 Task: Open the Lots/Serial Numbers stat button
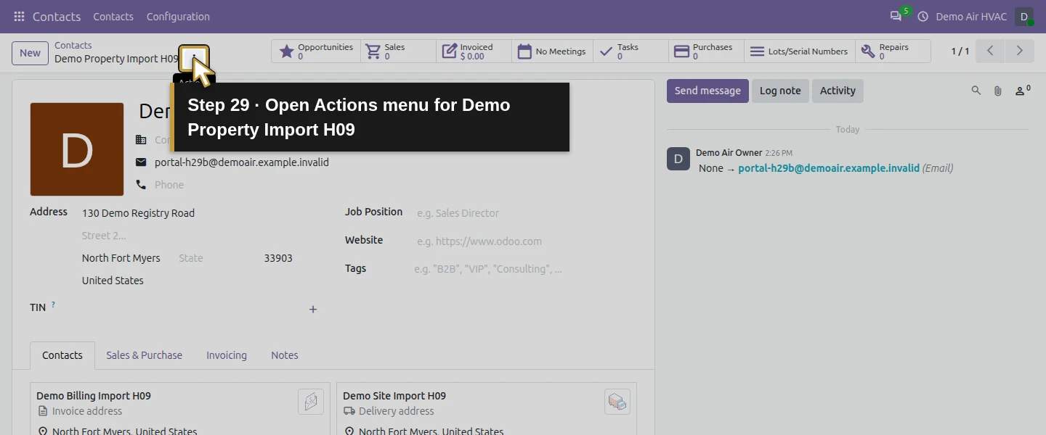coord(800,51)
